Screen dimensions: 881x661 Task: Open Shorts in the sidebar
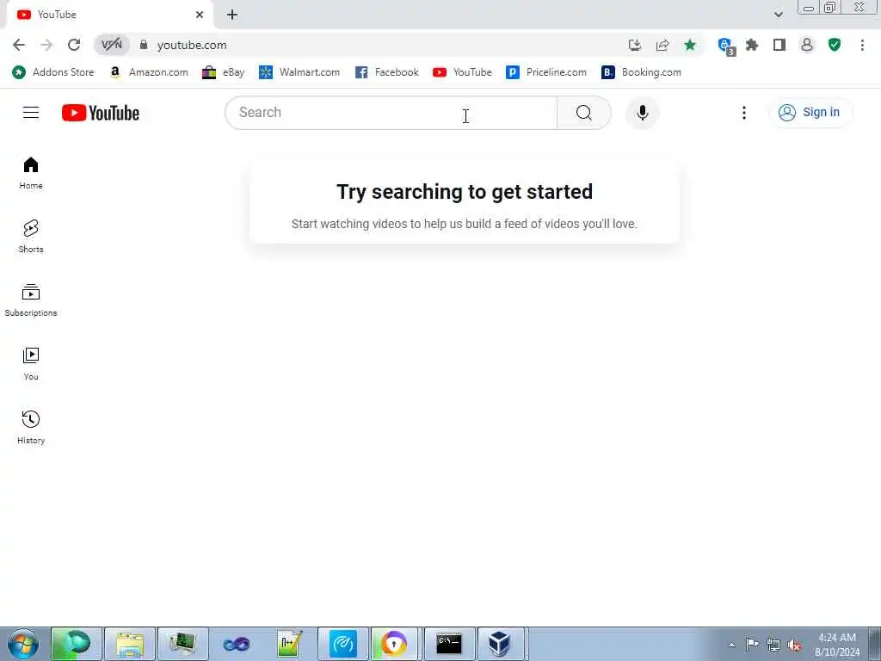pyautogui.click(x=31, y=237)
